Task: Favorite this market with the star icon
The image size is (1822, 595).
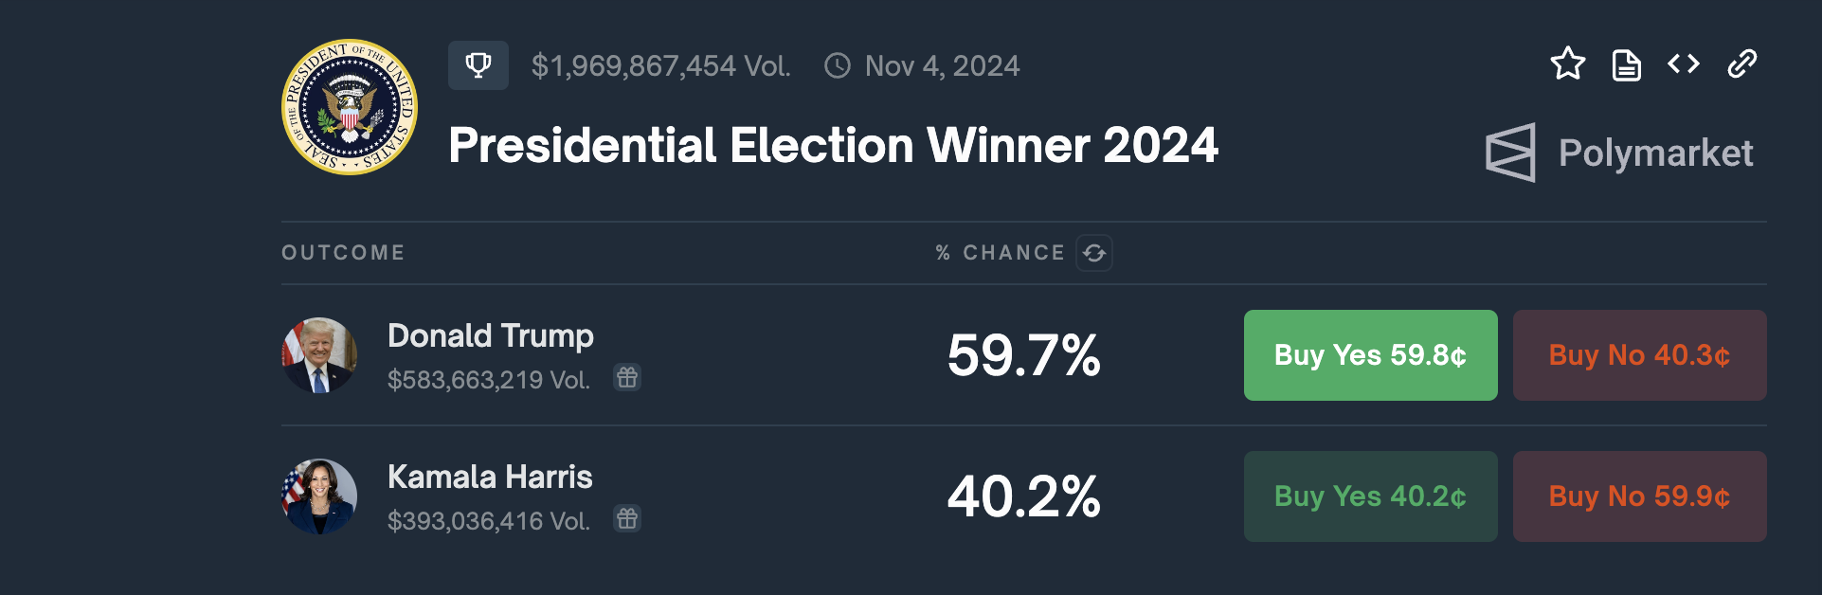Action: pos(1567,64)
